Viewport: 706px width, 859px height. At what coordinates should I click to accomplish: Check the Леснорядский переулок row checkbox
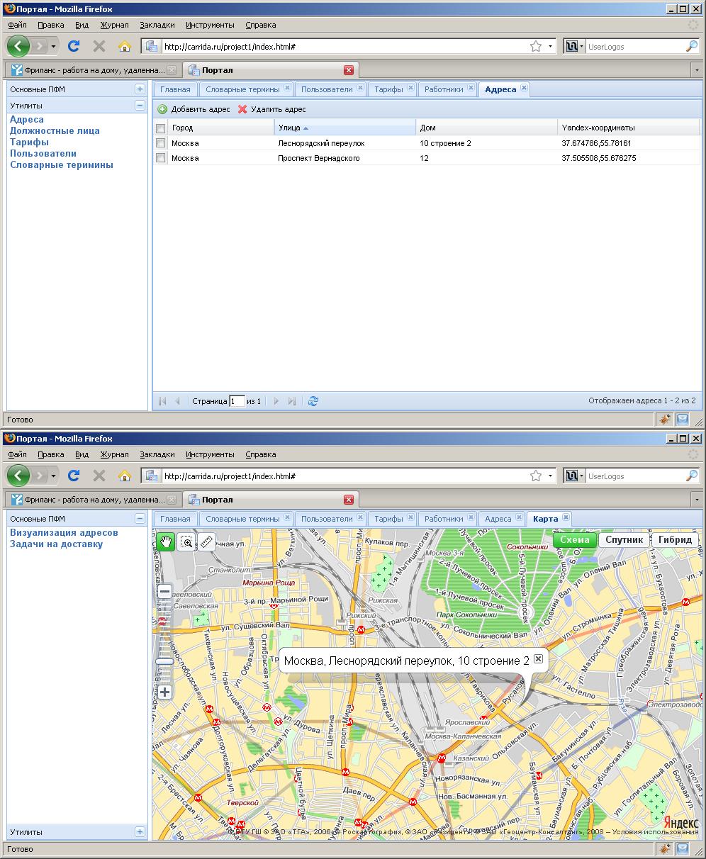161,143
